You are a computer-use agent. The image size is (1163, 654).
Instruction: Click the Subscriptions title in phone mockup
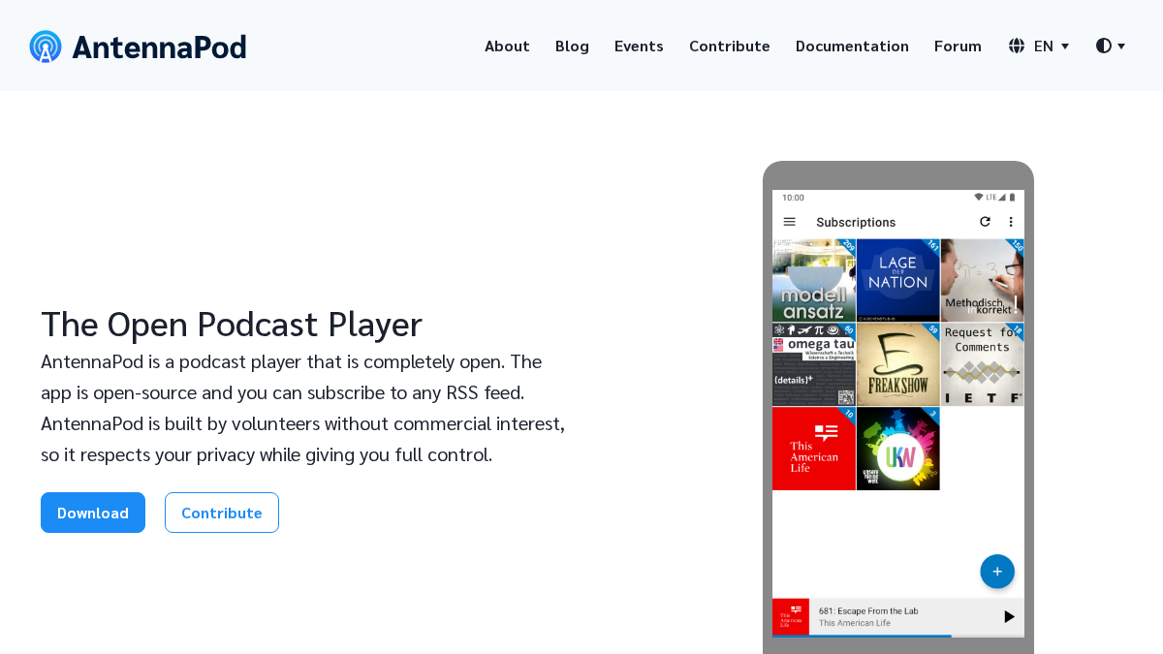(856, 222)
